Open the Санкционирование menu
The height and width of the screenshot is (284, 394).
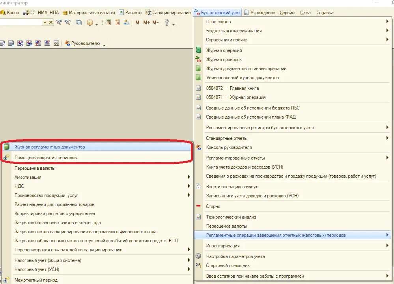[168, 13]
